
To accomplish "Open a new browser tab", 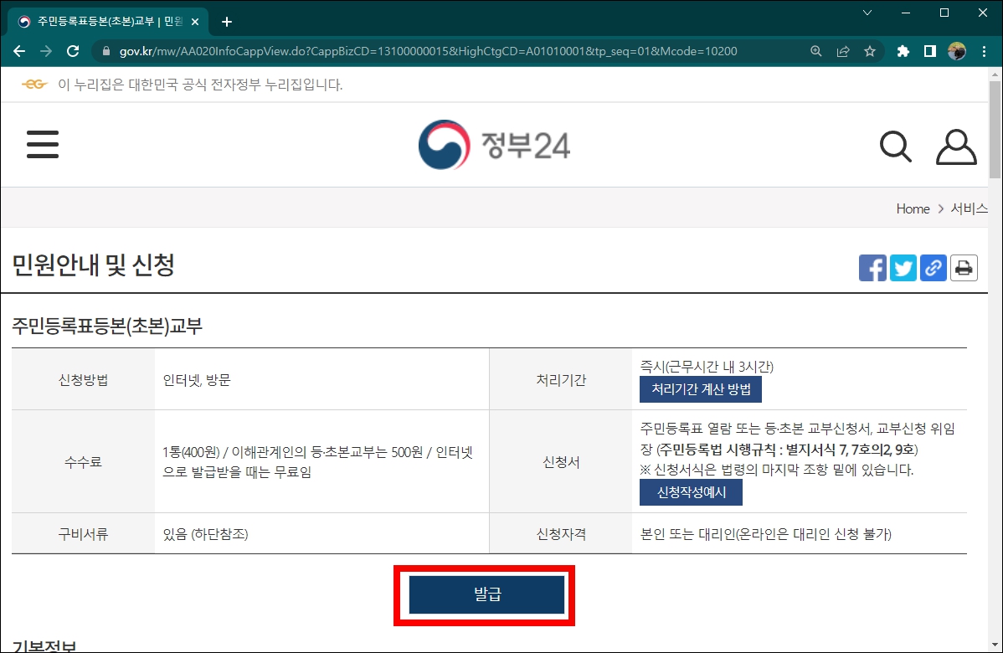I will pyautogui.click(x=226, y=21).
